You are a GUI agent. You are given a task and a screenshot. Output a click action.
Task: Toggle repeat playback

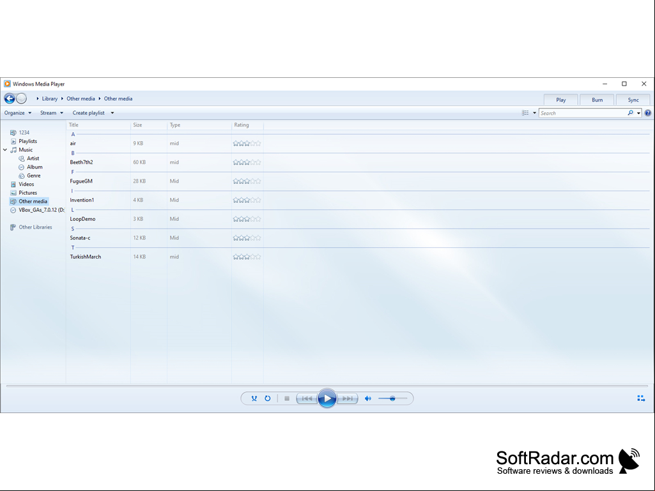tap(267, 398)
